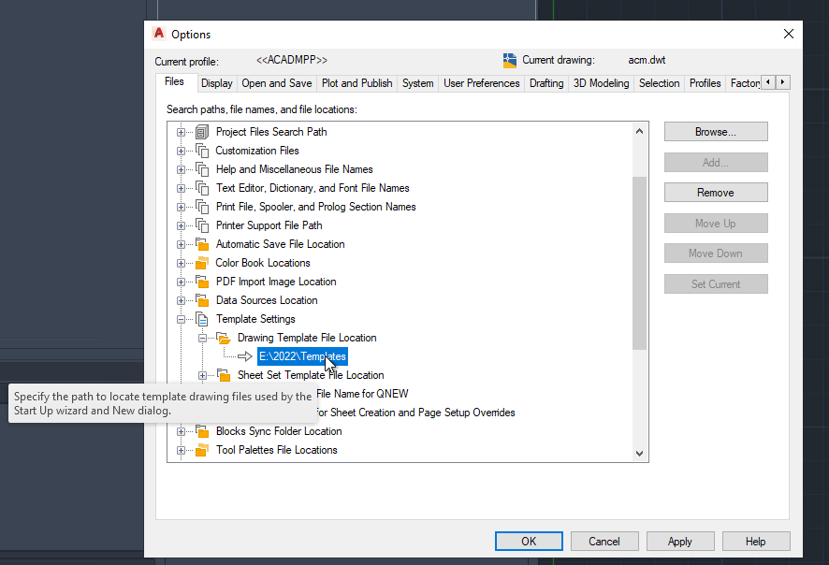The height and width of the screenshot is (565, 829).
Task: Expand the Project Files Search Path node
Action: [x=181, y=132]
